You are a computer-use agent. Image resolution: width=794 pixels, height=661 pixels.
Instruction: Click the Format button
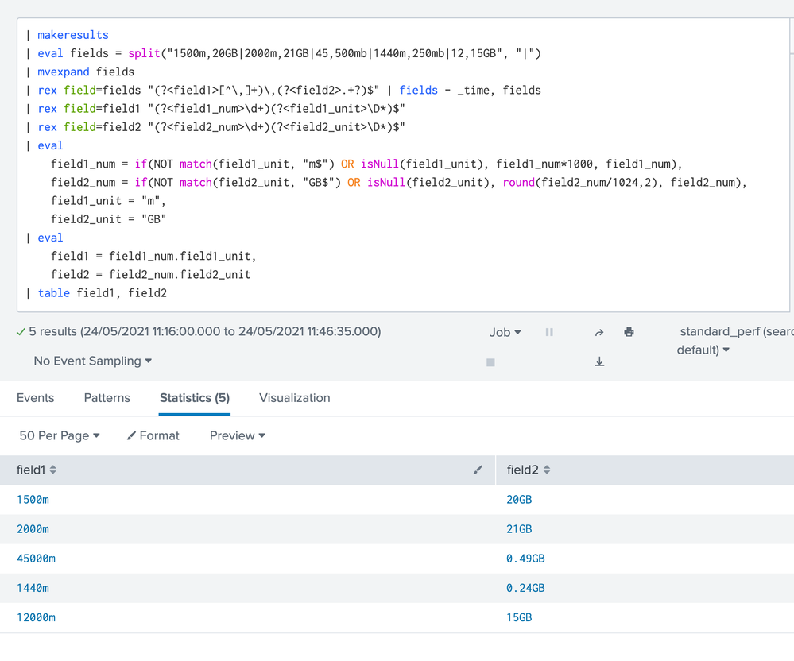(153, 435)
